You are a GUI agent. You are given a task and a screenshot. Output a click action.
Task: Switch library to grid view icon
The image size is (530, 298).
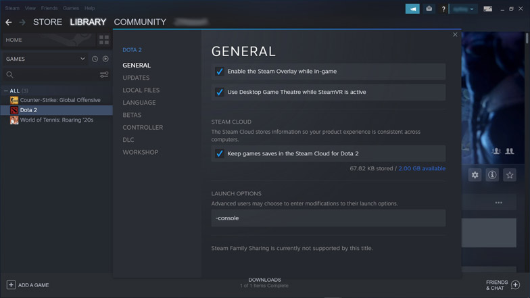[x=104, y=40]
